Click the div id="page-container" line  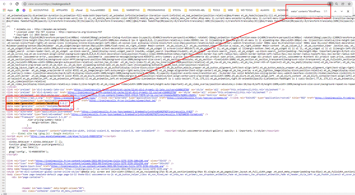[x=27, y=177]
